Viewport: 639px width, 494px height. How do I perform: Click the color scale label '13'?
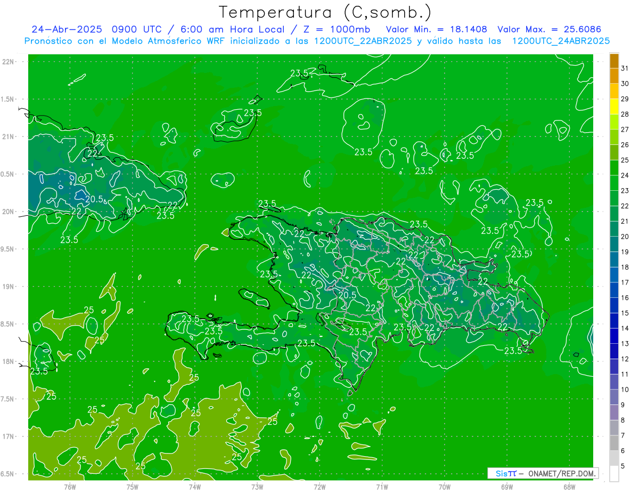(625, 344)
